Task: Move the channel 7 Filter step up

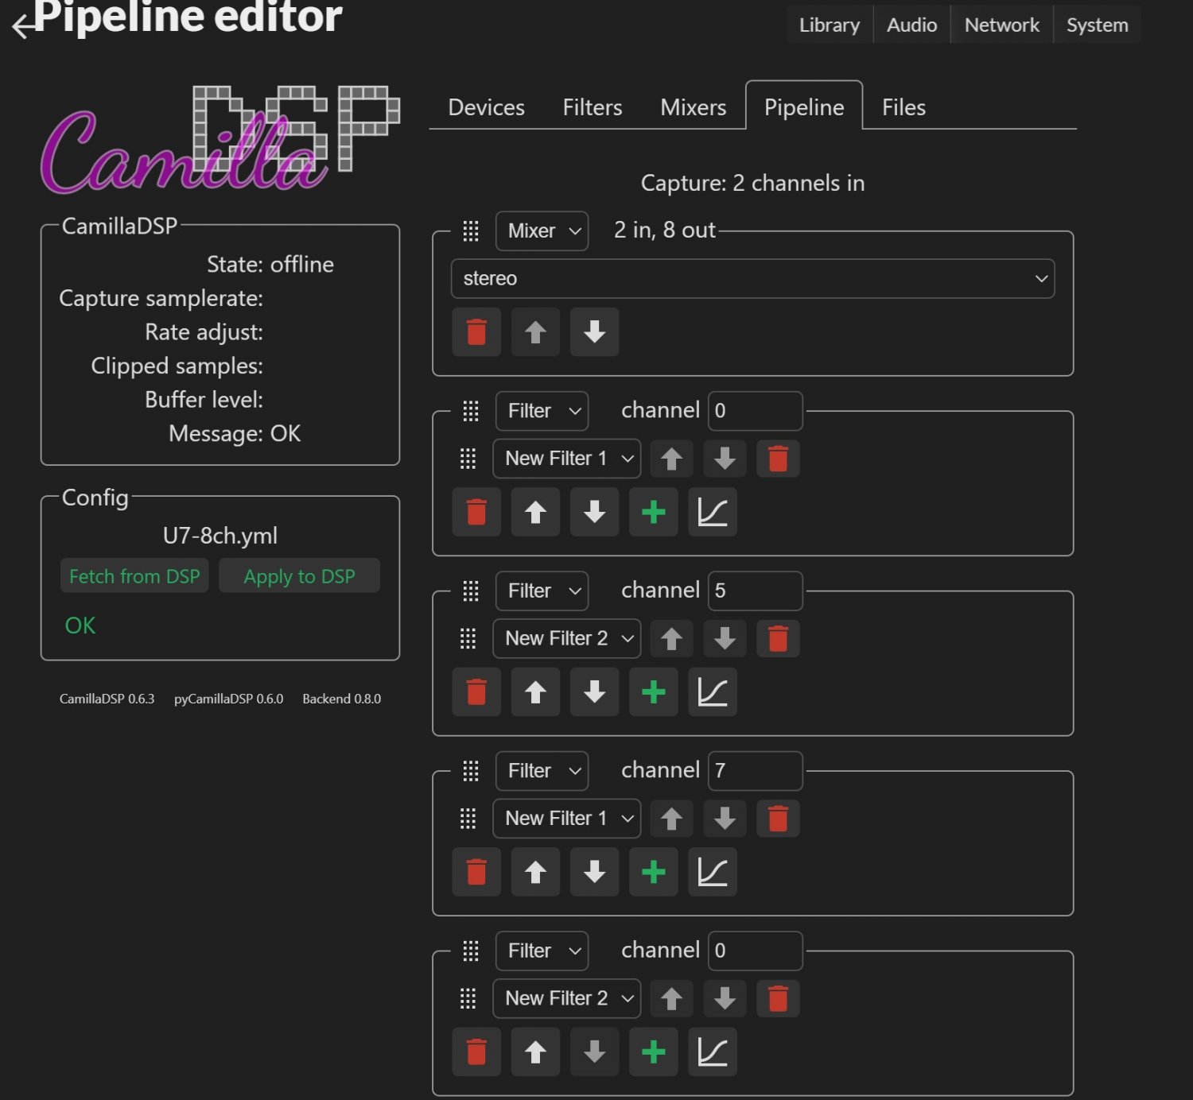Action: point(535,873)
